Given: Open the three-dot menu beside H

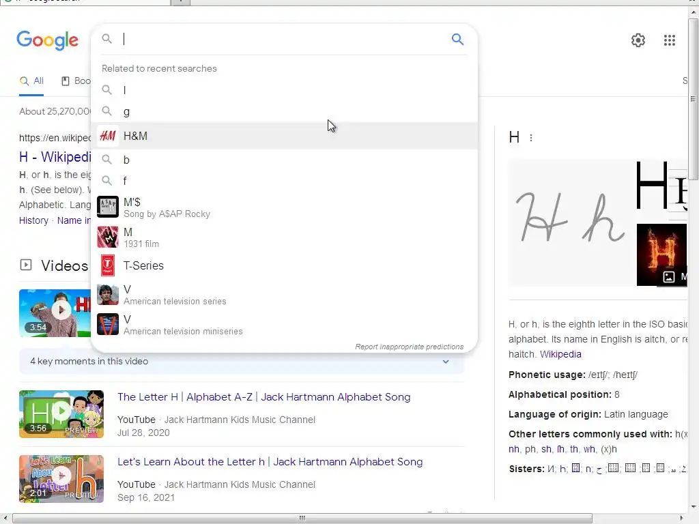Looking at the screenshot, I should point(530,138).
